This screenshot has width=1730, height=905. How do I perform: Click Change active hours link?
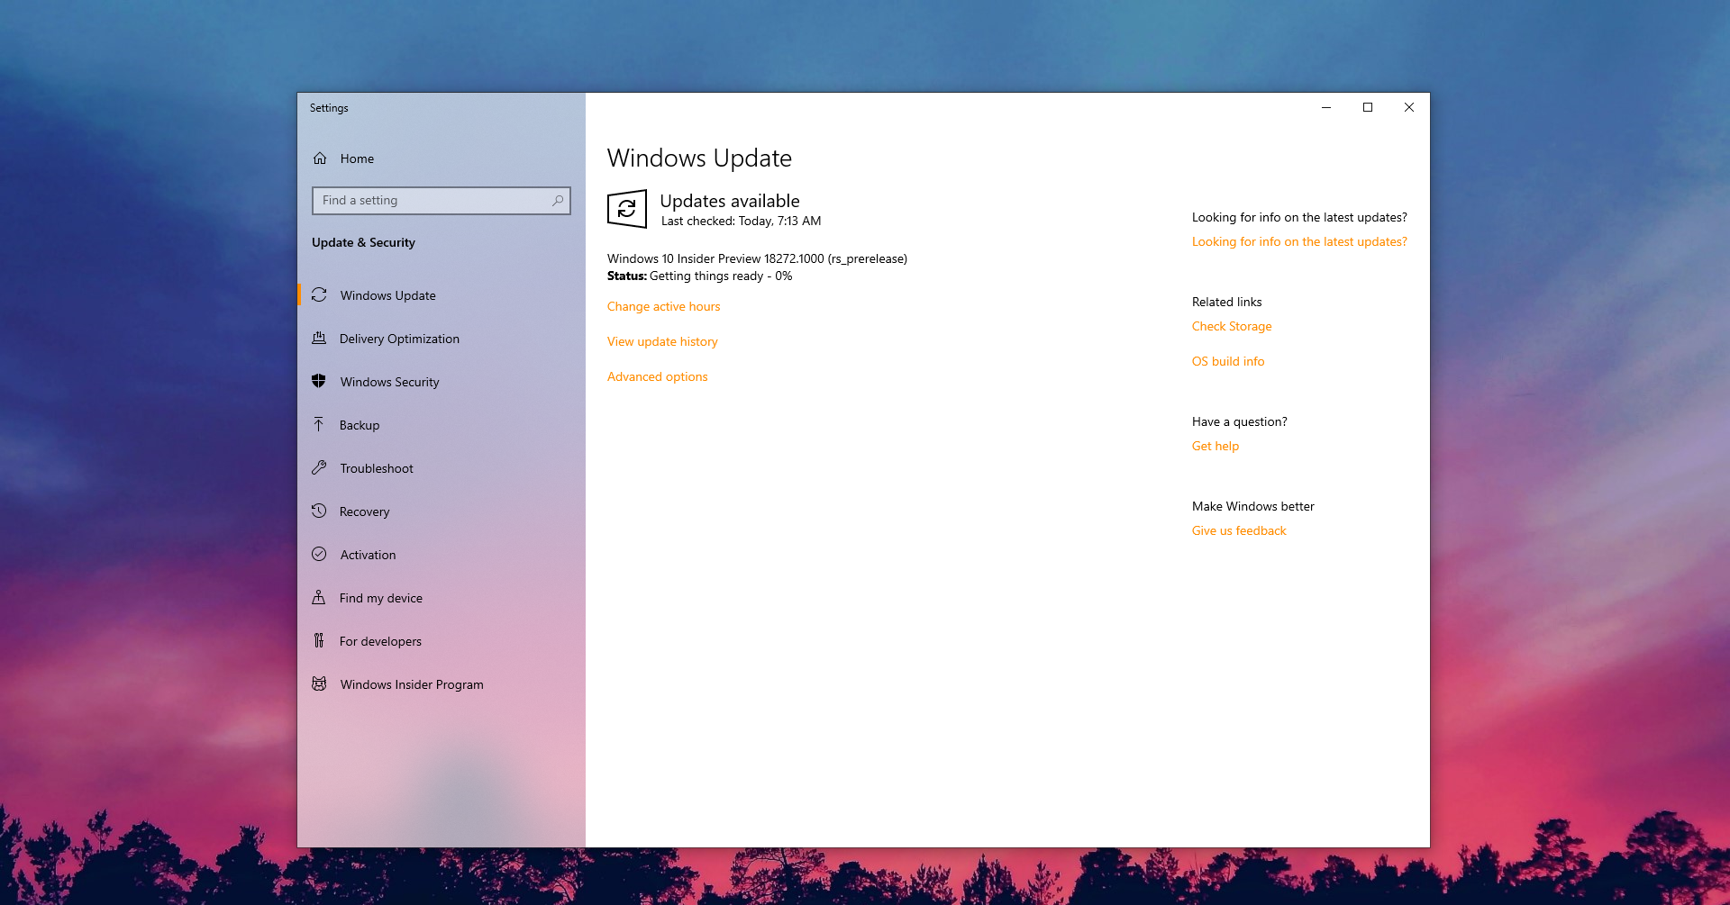click(x=664, y=306)
